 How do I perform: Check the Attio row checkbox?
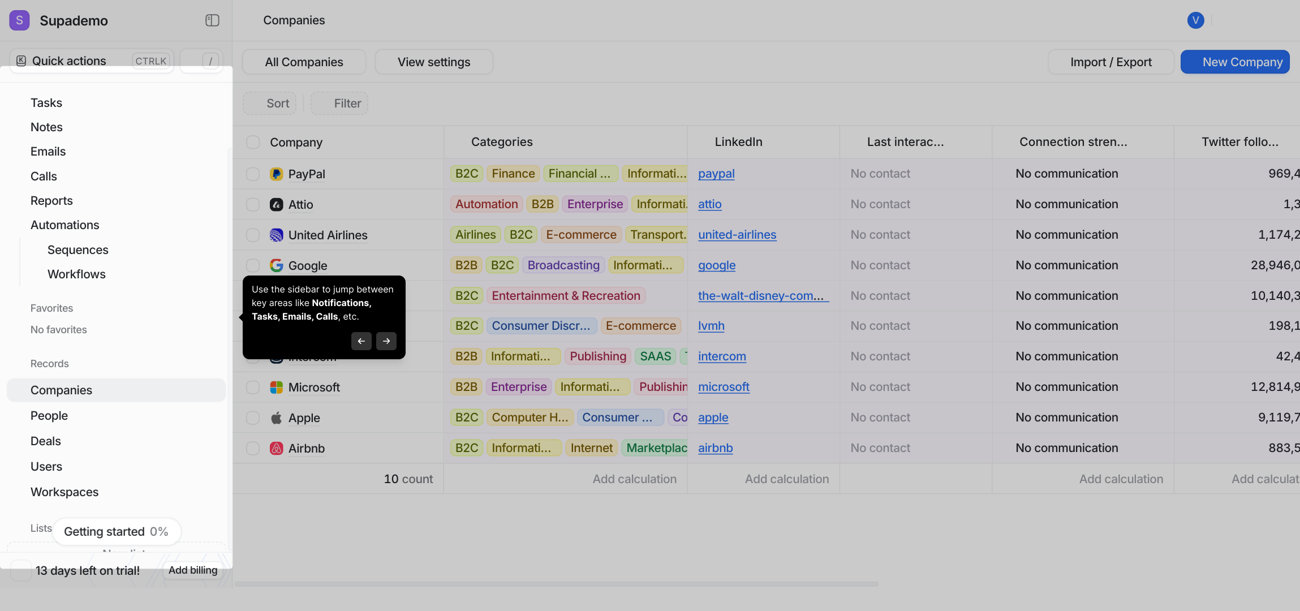tap(253, 204)
